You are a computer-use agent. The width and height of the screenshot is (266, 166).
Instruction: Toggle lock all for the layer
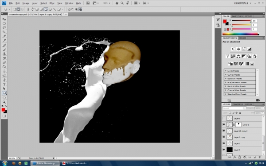point(240,113)
